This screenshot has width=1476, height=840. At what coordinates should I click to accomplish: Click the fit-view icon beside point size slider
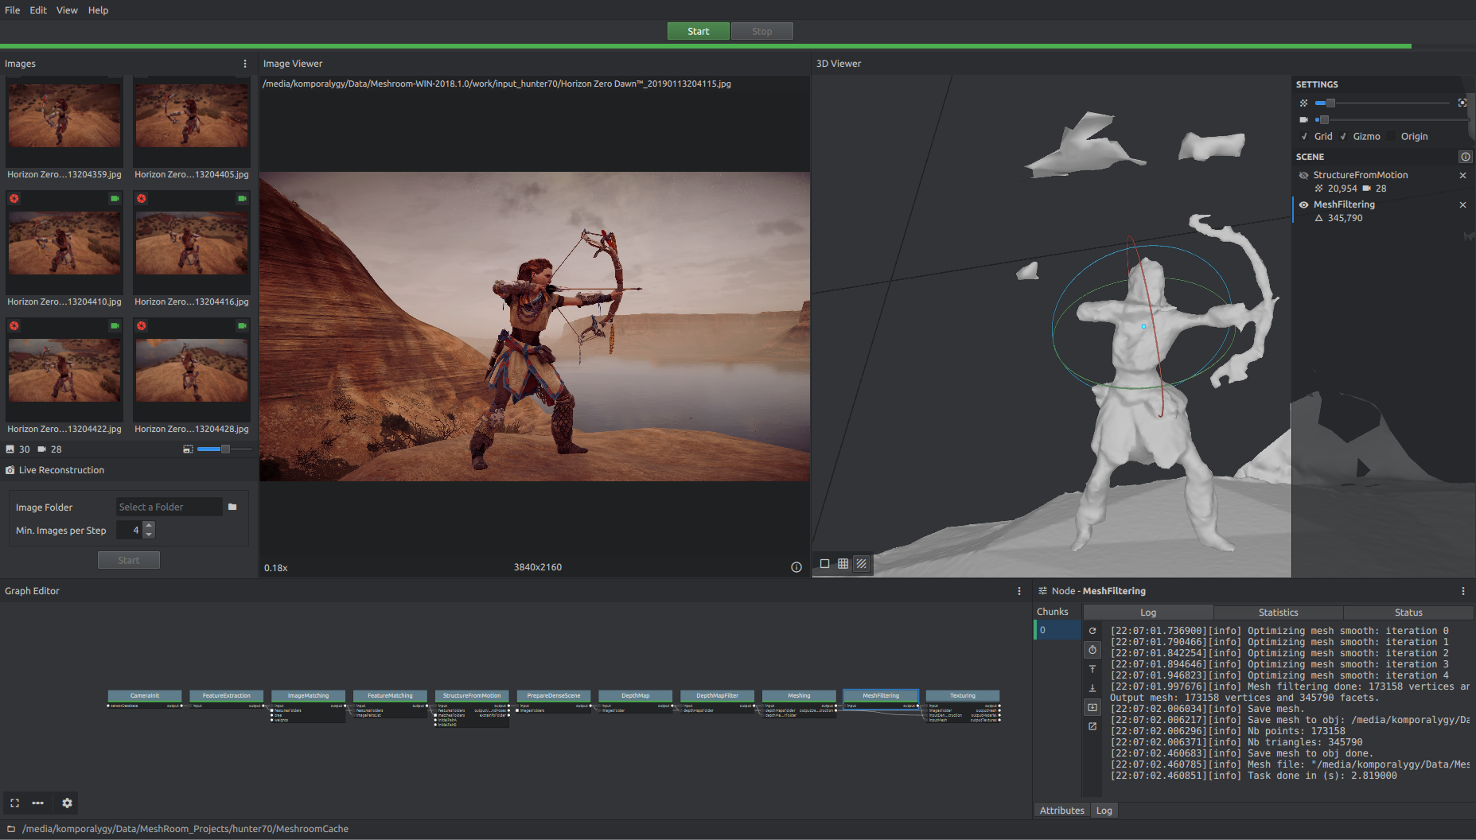point(1462,103)
